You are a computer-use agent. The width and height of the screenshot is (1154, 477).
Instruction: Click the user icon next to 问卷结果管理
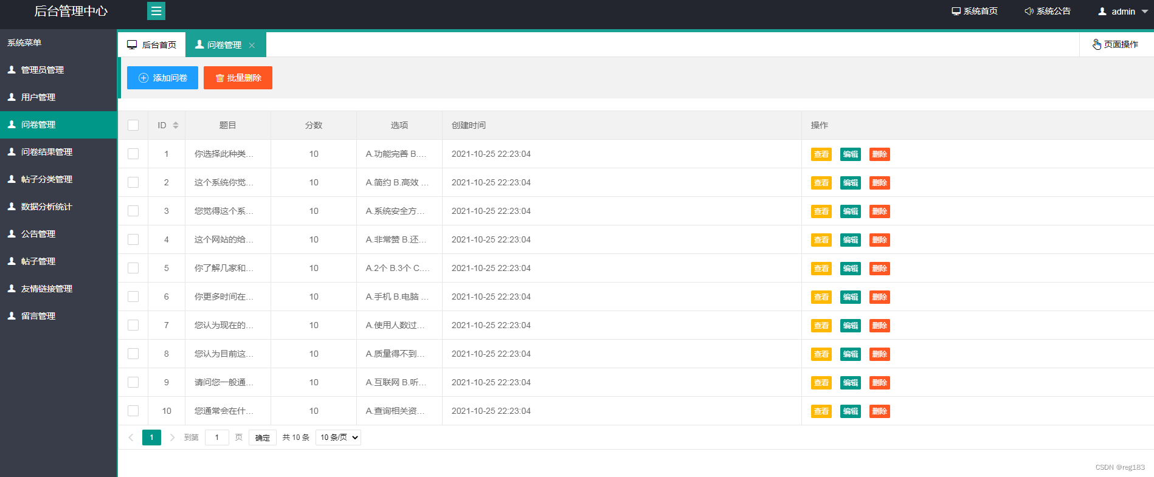(12, 152)
